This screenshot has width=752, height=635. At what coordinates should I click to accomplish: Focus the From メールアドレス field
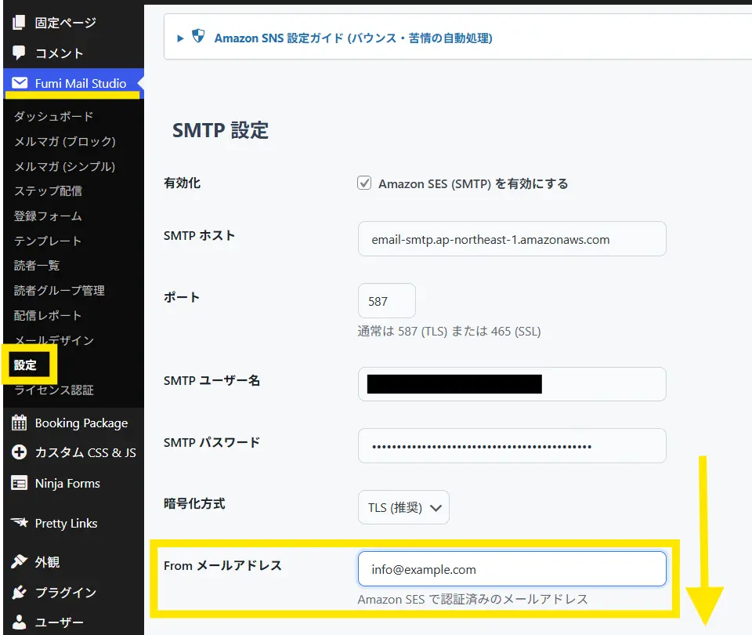512,569
